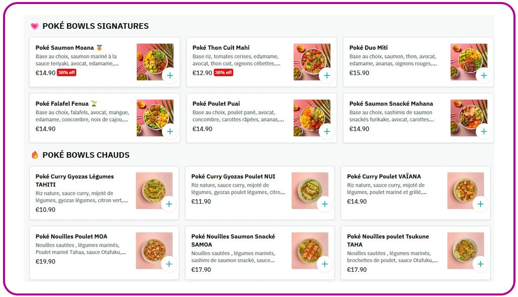Select the Poké Bowls Chauds section heading
Screen dimensions: 518x297
(86, 155)
